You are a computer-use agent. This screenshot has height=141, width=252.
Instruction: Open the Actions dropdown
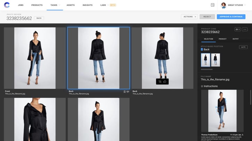point(189,17)
